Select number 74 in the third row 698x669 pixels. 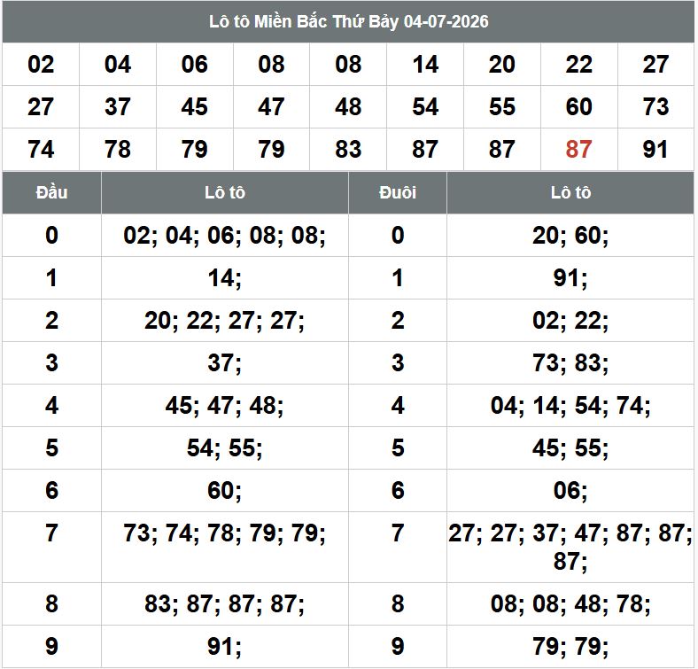(41, 149)
